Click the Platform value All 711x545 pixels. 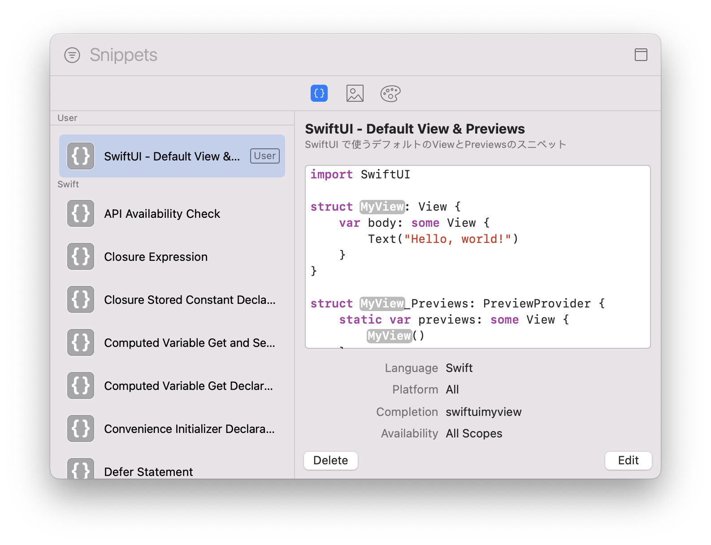452,389
